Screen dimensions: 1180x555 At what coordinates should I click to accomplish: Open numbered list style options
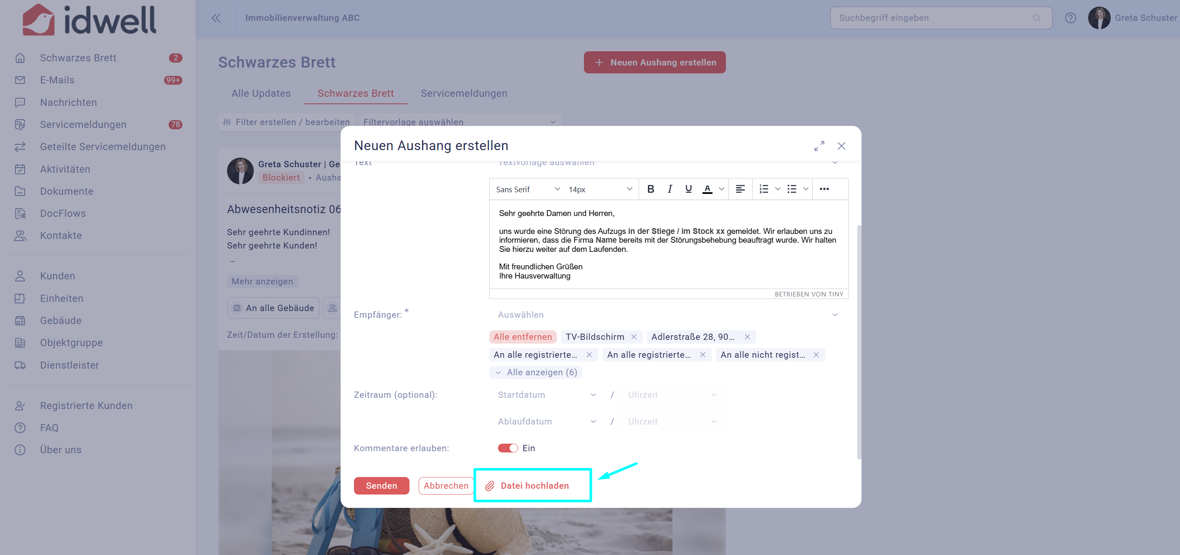[778, 189]
